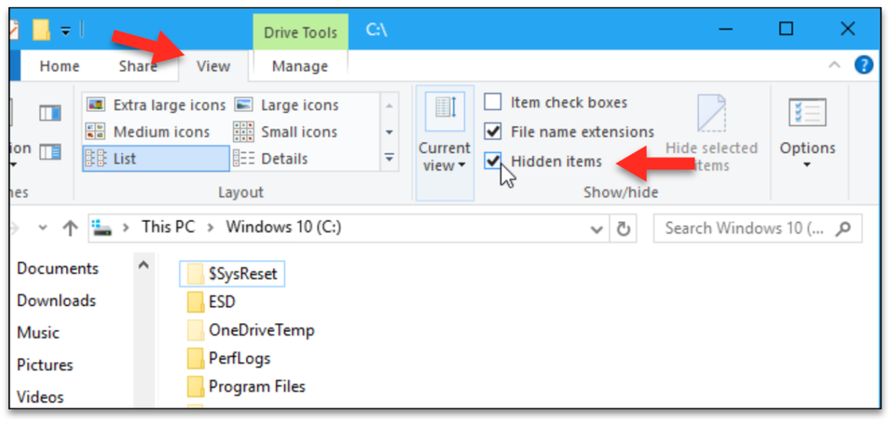Go up one folder level
The width and height of the screenshot is (895, 425).
point(70,228)
